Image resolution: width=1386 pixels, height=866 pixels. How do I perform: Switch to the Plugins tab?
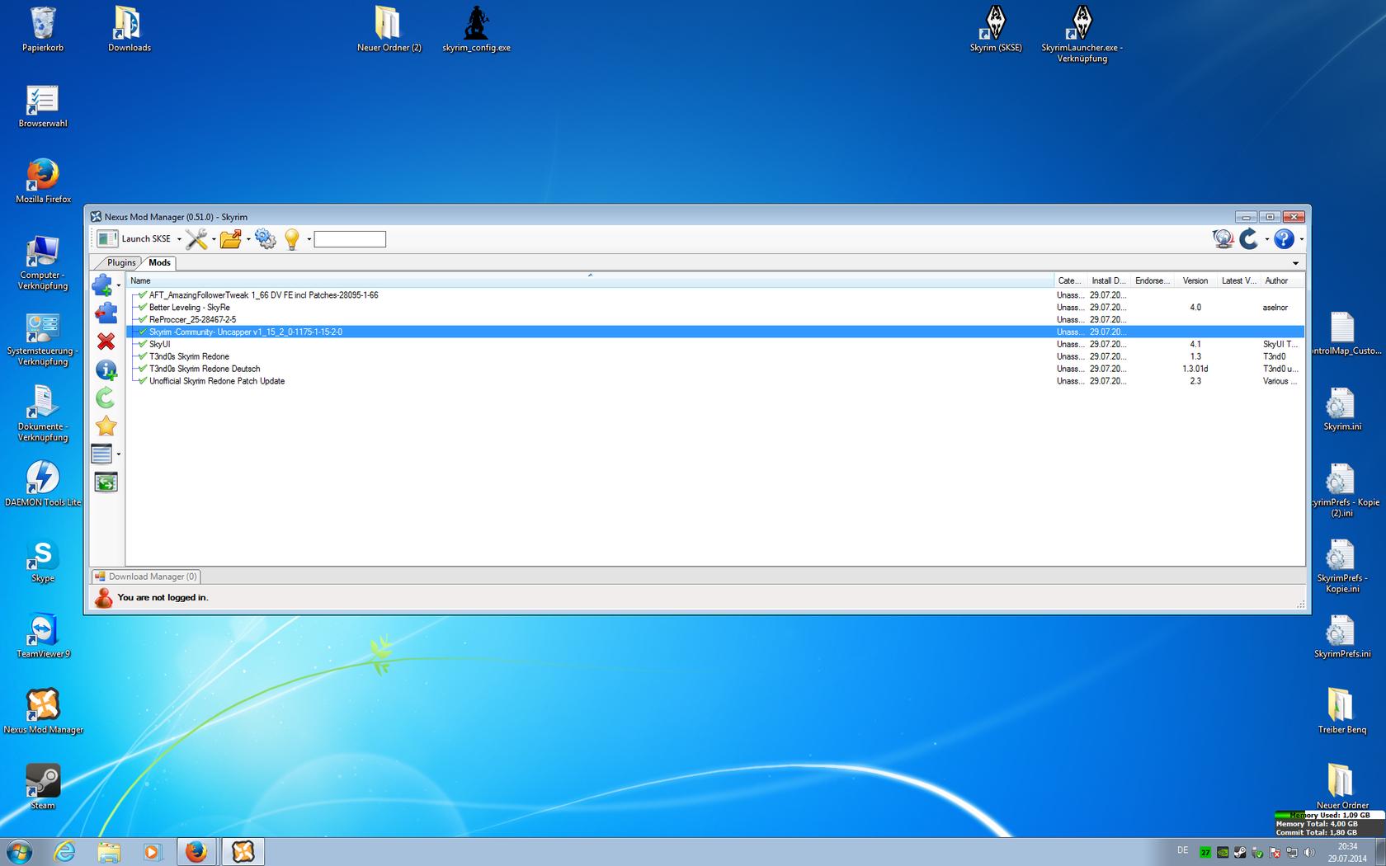121,263
